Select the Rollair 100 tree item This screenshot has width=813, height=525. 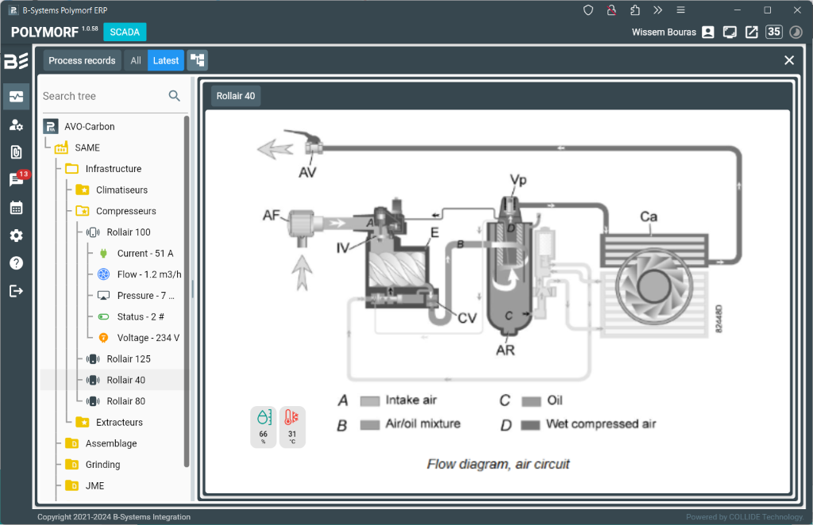point(129,232)
